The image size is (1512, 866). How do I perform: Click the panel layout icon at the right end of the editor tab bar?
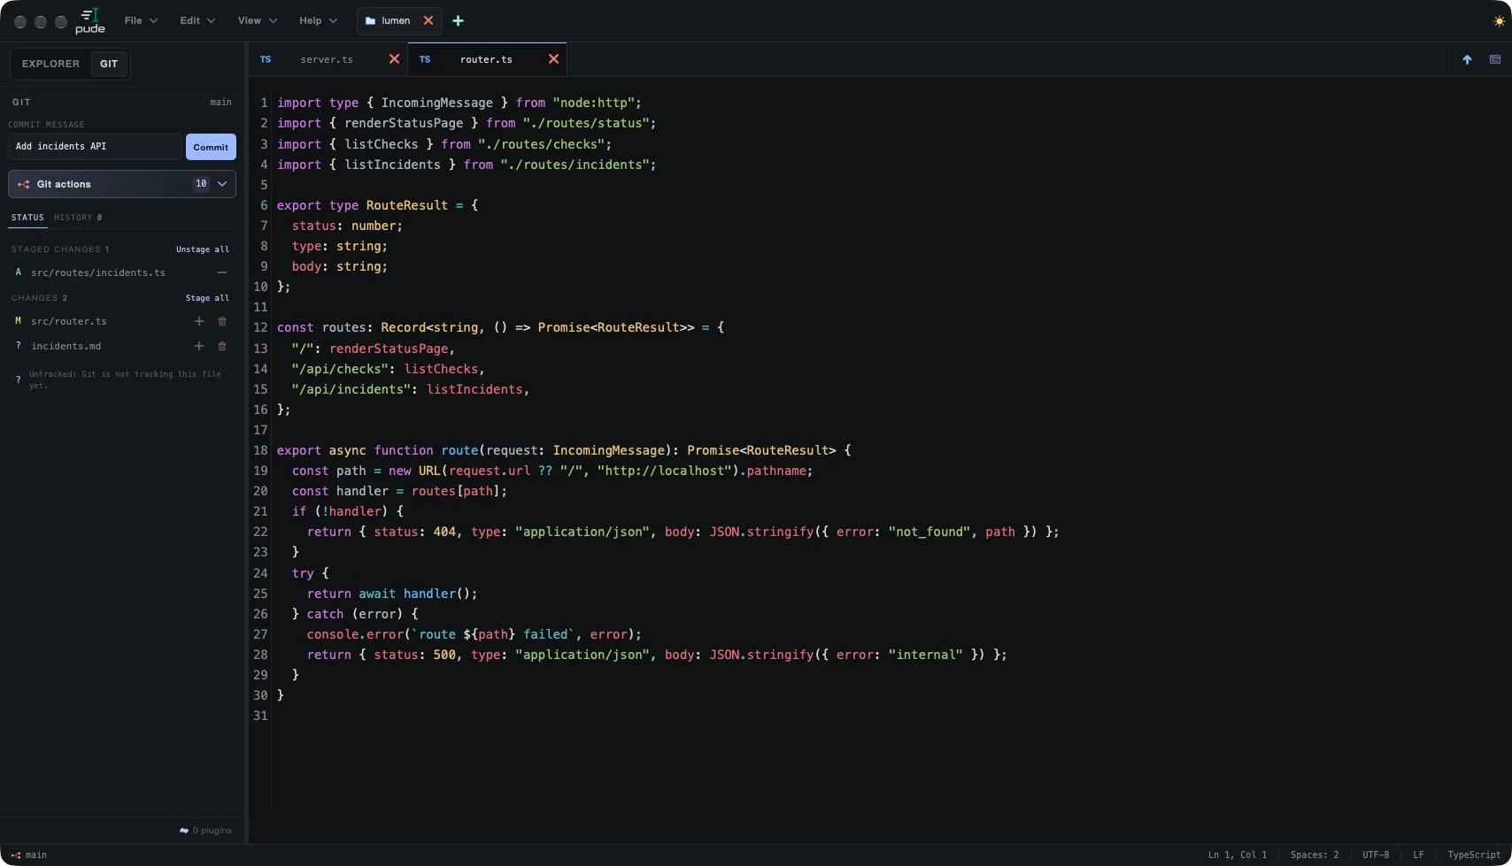click(1495, 59)
